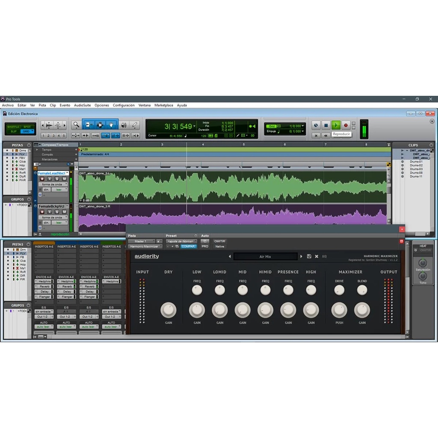438x438 pixels.
Task: Open the CLIPS list menu
Action: (x=431, y=145)
